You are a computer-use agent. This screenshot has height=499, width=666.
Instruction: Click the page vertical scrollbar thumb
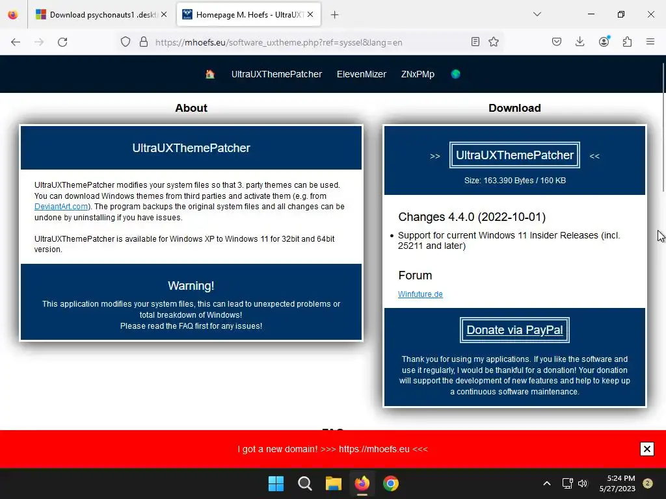pos(663,127)
